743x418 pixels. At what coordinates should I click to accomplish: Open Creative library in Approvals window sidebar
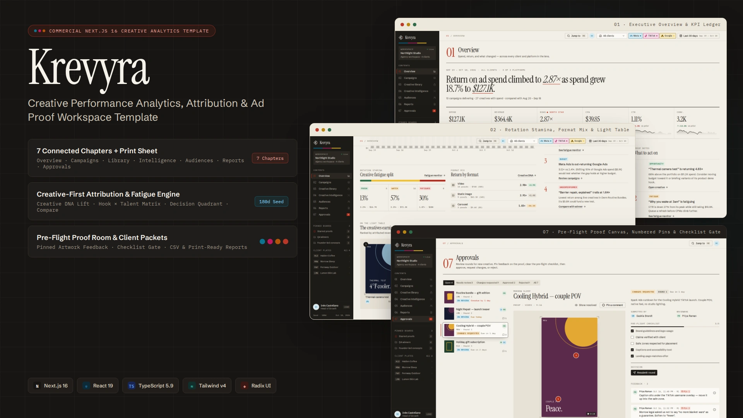click(413, 293)
